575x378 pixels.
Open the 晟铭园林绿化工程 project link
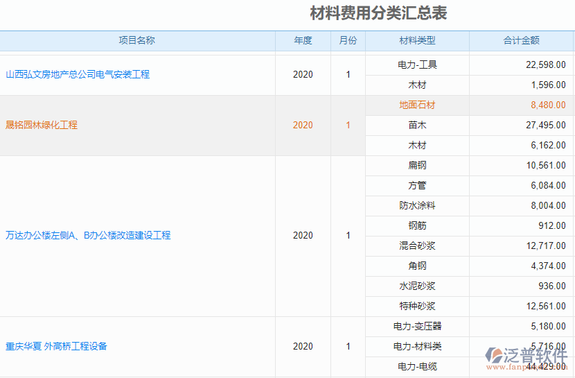click(x=42, y=125)
